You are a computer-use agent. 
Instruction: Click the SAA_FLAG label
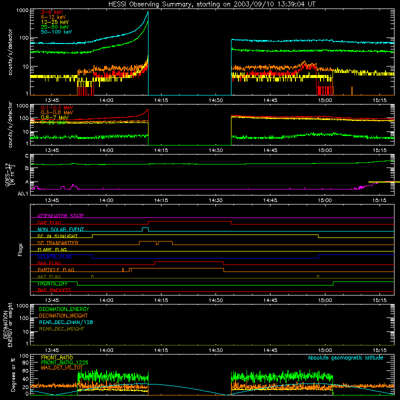click(49, 263)
